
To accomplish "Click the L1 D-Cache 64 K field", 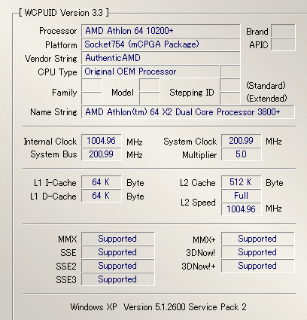I will tap(102, 196).
